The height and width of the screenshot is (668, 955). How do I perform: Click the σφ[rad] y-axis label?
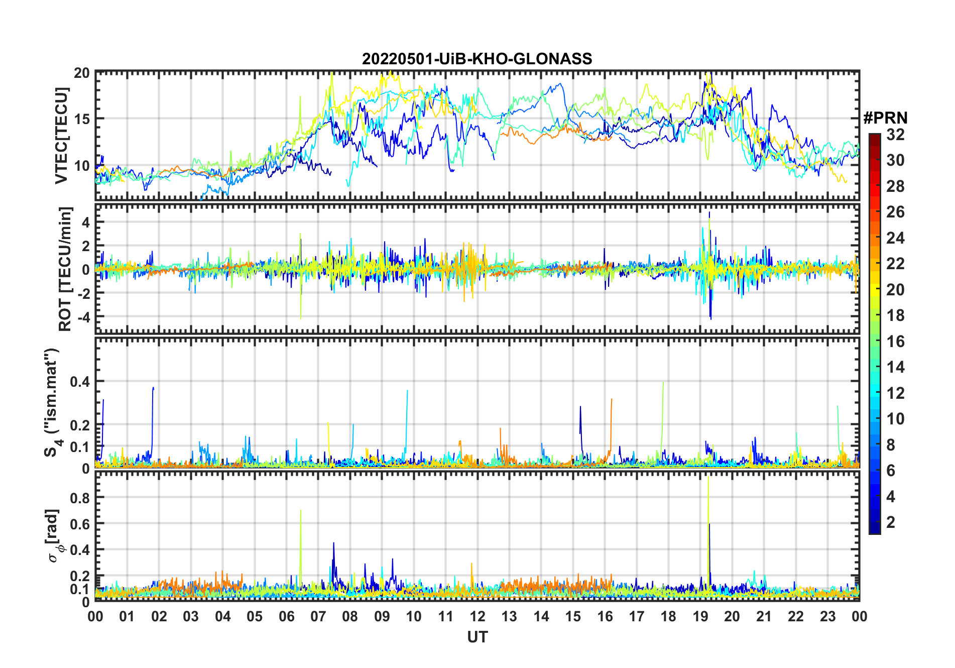(55, 535)
